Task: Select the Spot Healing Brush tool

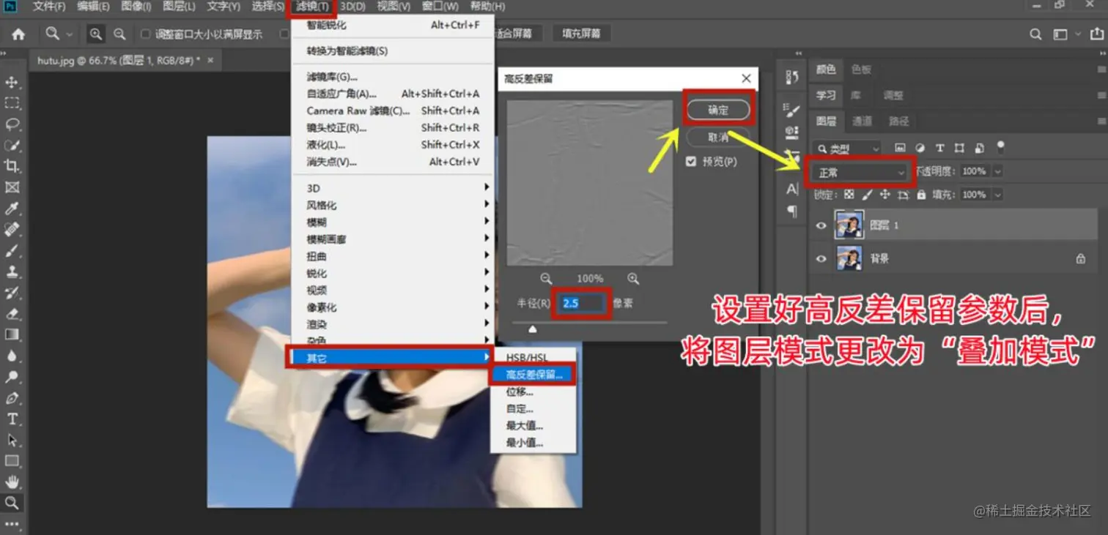Action: click(12, 230)
